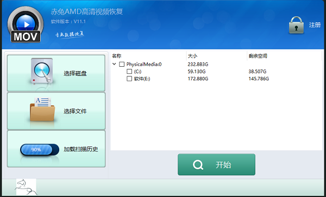Click the padlock registration icon
Image resolution: width=326 pixels, height=197 pixels.
296,25
